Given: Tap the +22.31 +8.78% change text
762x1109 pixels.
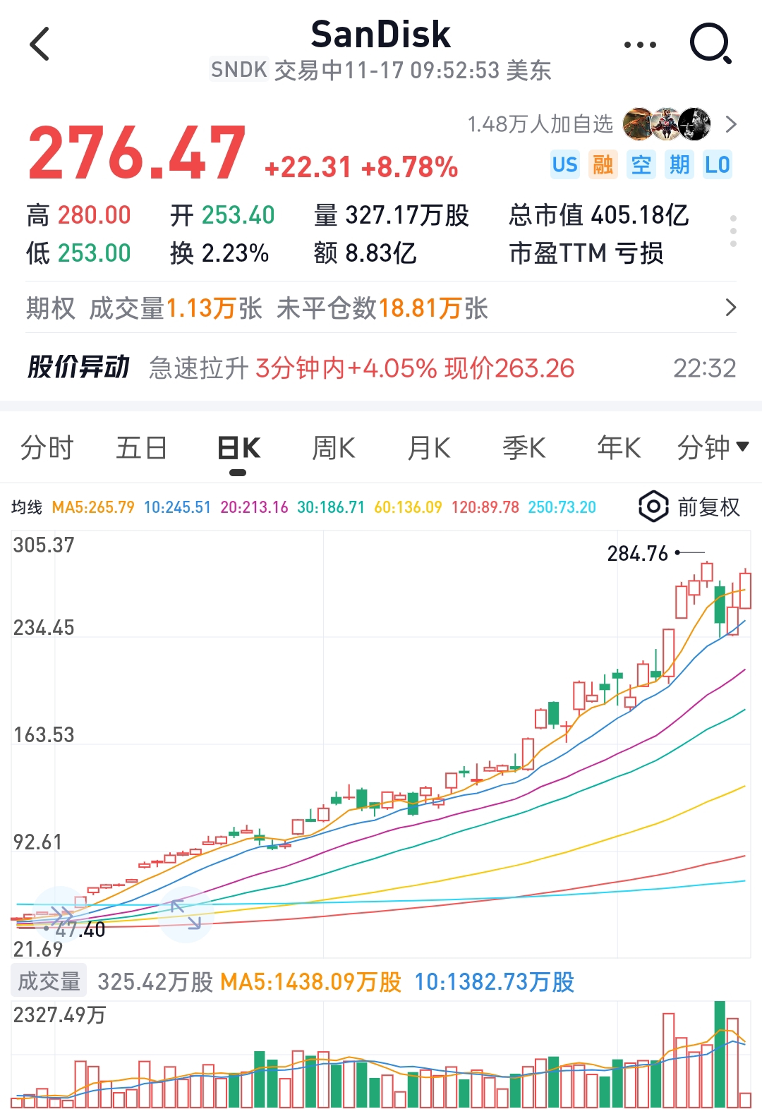Looking at the screenshot, I should (x=361, y=167).
